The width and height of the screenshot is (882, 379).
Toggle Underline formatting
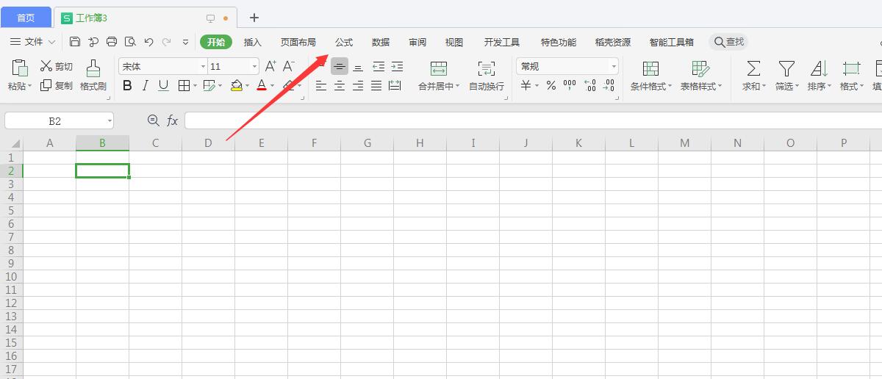click(x=164, y=86)
